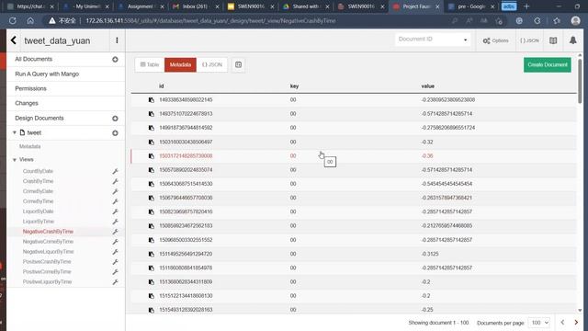Open the documentation book icon
Screen dimensions: 588x331
(553, 40)
